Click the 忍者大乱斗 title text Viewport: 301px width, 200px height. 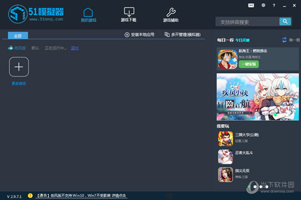pyautogui.click(x=244, y=152)
